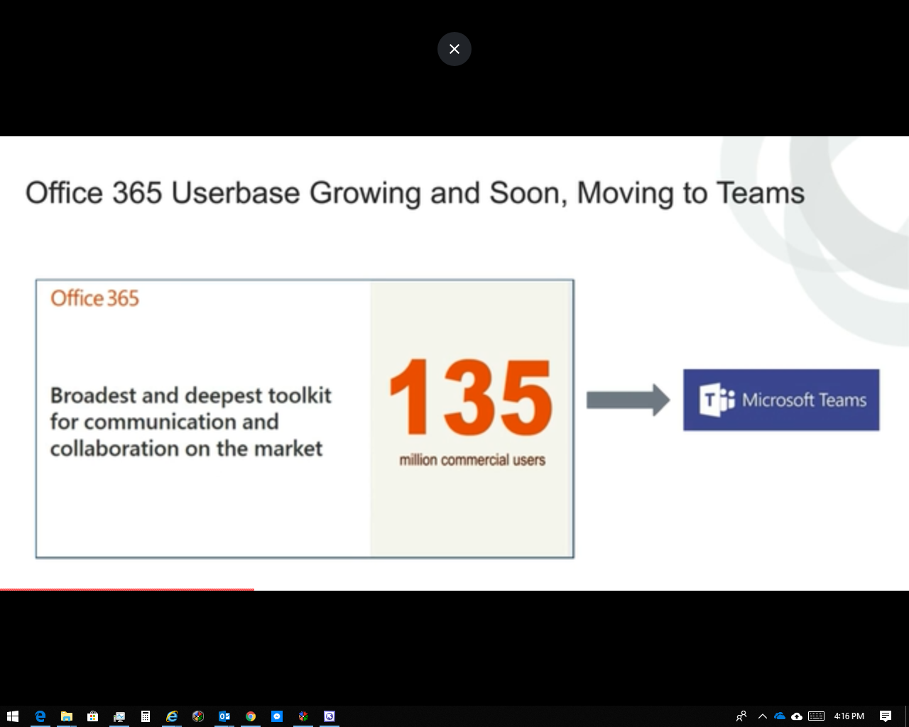The width and height of the screenshot is (909, 727).
Task: Open the blue OneDrive tray icon
Action: click(779, 716)
